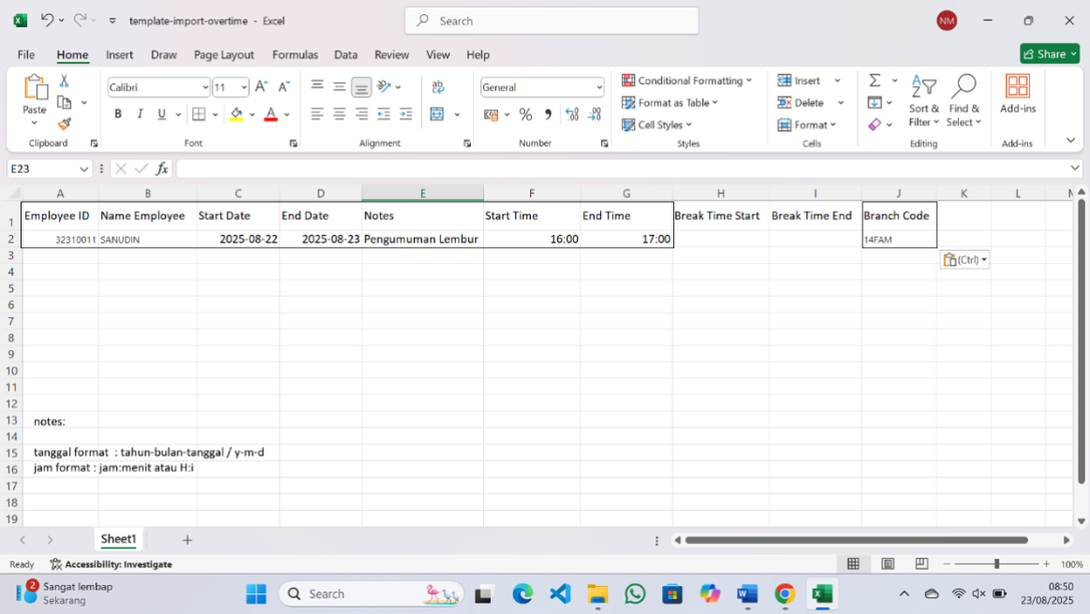The image size is (1090, 614).
Task: Click the Format Painter brush icon
Action: (x=64, y=124)
